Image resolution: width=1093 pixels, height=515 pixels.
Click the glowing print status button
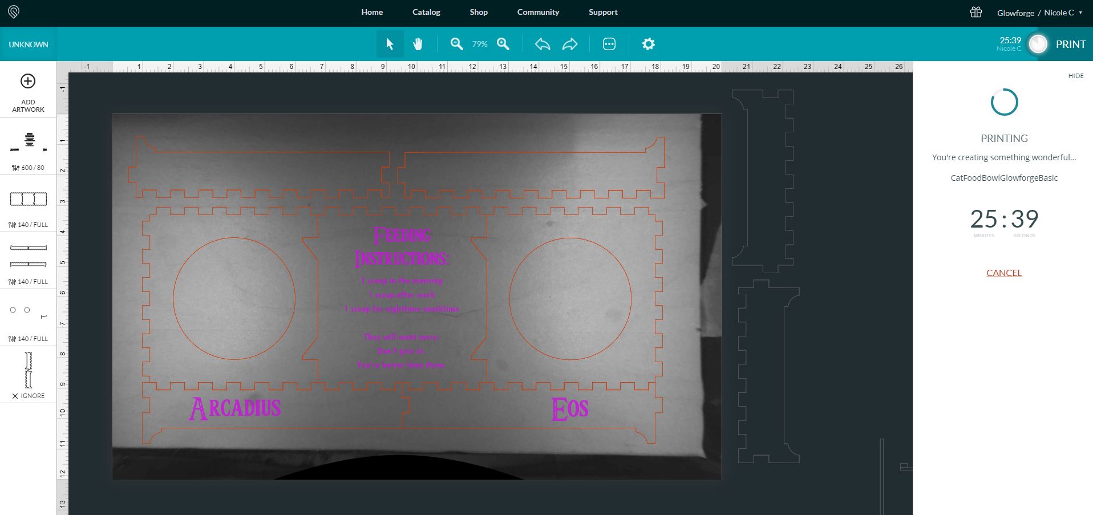[1038, 44]
